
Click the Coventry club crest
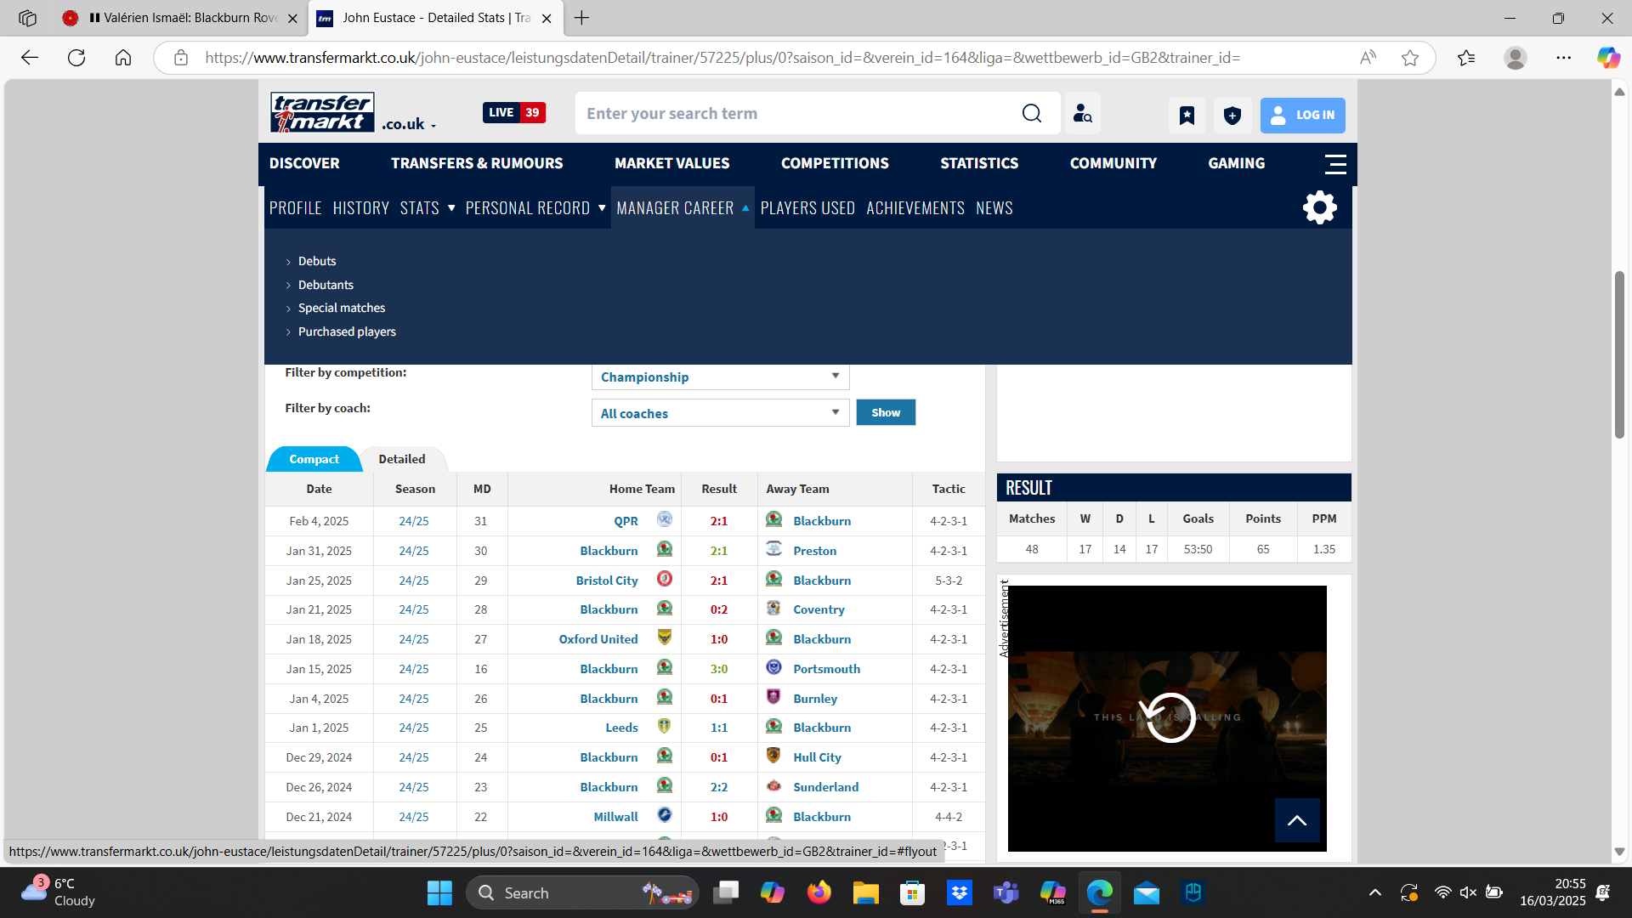click(773, 608)
